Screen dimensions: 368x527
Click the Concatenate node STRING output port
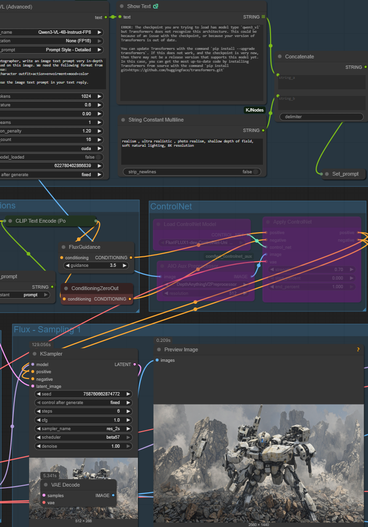pyautogui.click(x=366, y=67)
